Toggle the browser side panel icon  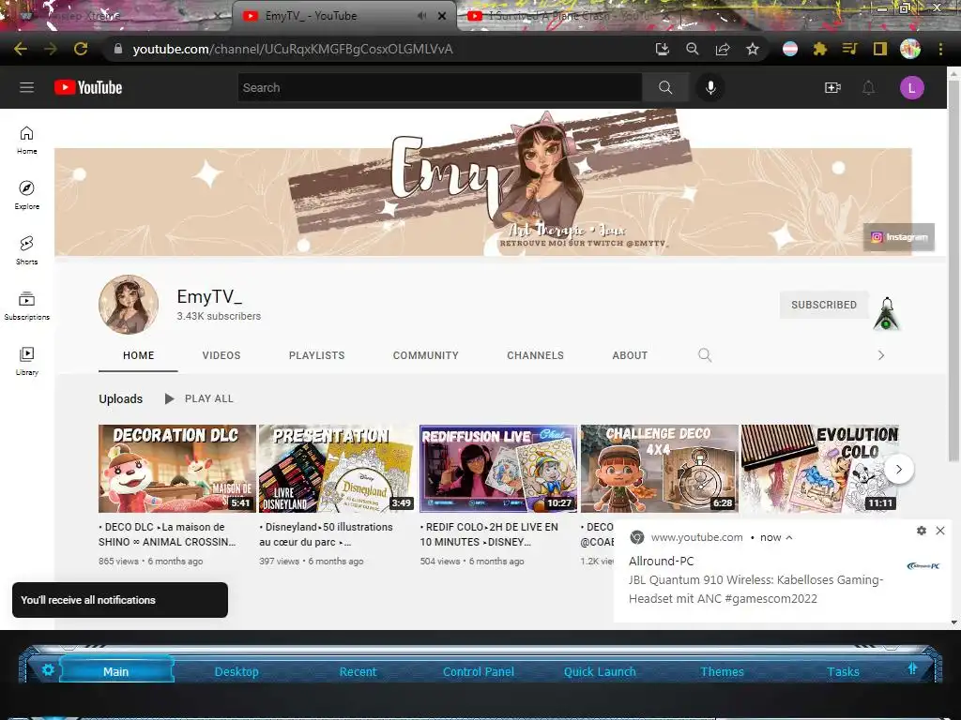[880, 49]
